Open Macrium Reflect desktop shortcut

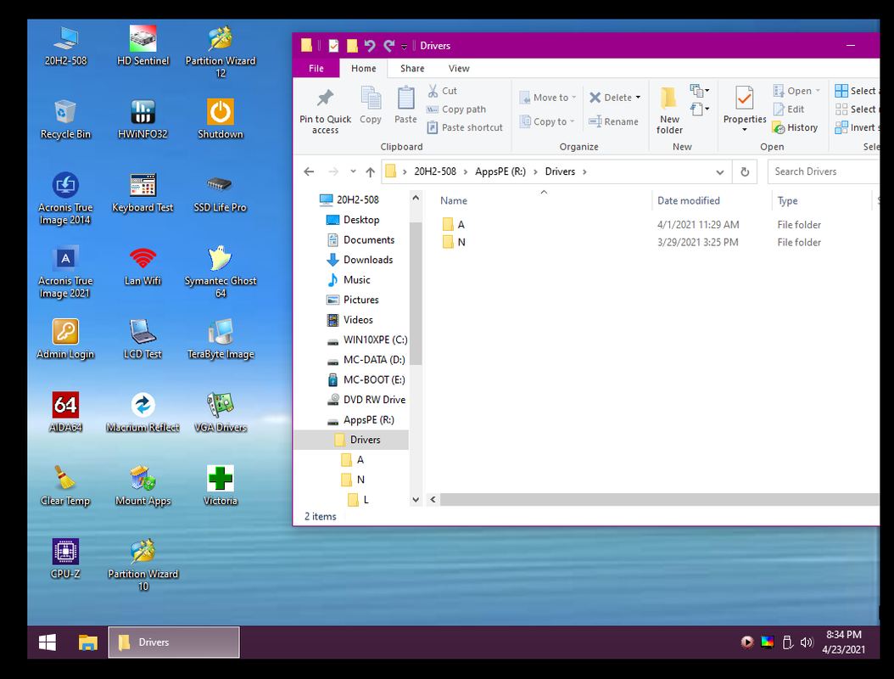[x=142, y=412]
